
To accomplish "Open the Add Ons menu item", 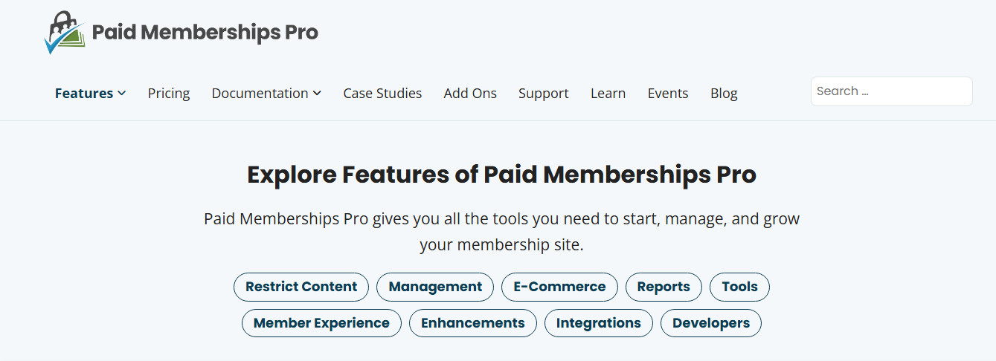I will [x=470, y=93].
